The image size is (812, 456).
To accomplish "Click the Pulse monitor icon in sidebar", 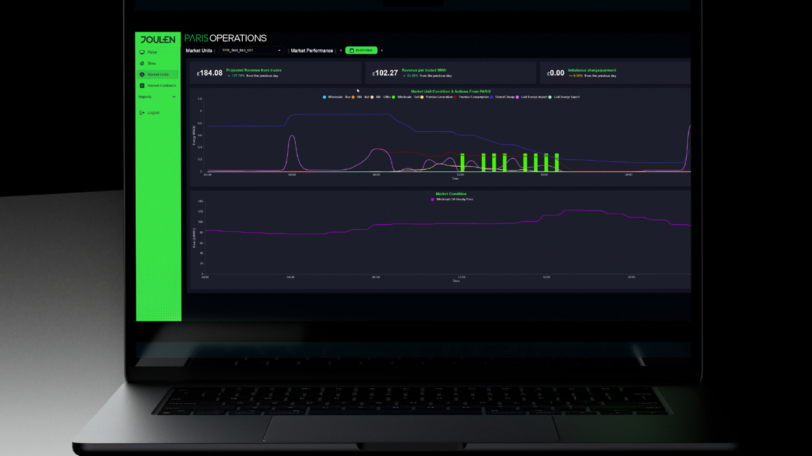I will pos(142,52).
